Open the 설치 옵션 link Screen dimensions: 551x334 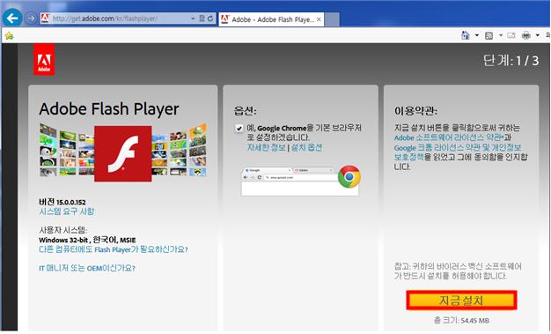[x=307, y=147]
